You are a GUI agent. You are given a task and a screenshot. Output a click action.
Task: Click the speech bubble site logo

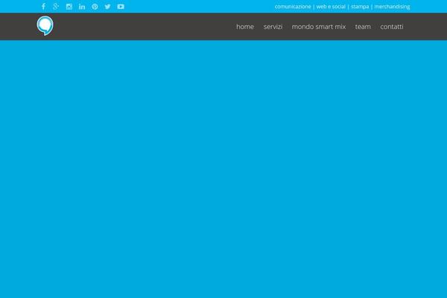click(x=45, y=25)
